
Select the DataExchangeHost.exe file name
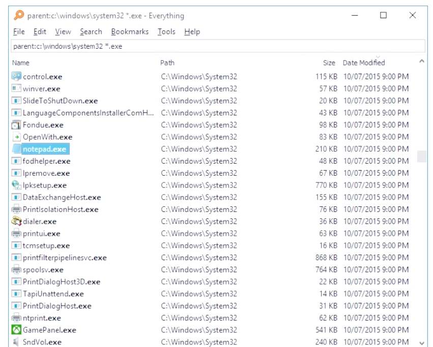(x=62, y=198)
